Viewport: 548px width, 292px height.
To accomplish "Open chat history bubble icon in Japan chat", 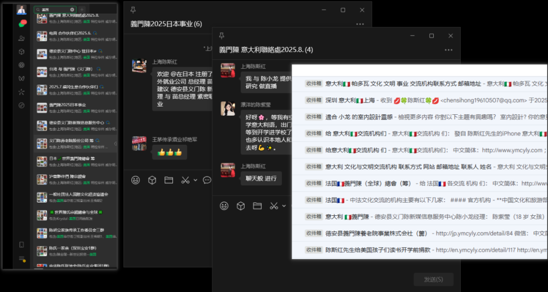I will [x=207, y=180].
